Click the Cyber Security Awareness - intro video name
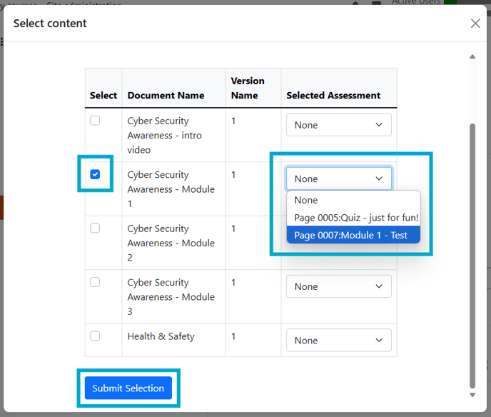 [x=164, y=135]
